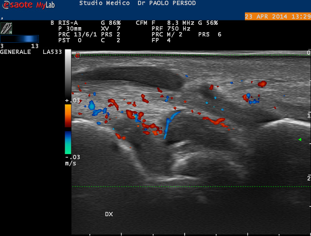Click the 'Dr PAOLO PERSOD' name text
The width and height of the screenshot is (311, 236).
pyautogui.click(x=167, y=3)
